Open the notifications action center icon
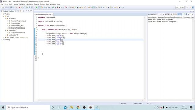Viewport: 195px width, 110px height. point(191,107)
